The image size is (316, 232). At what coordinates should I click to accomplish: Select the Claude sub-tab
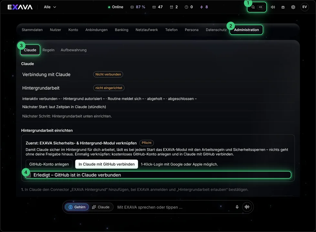point(30,50)
